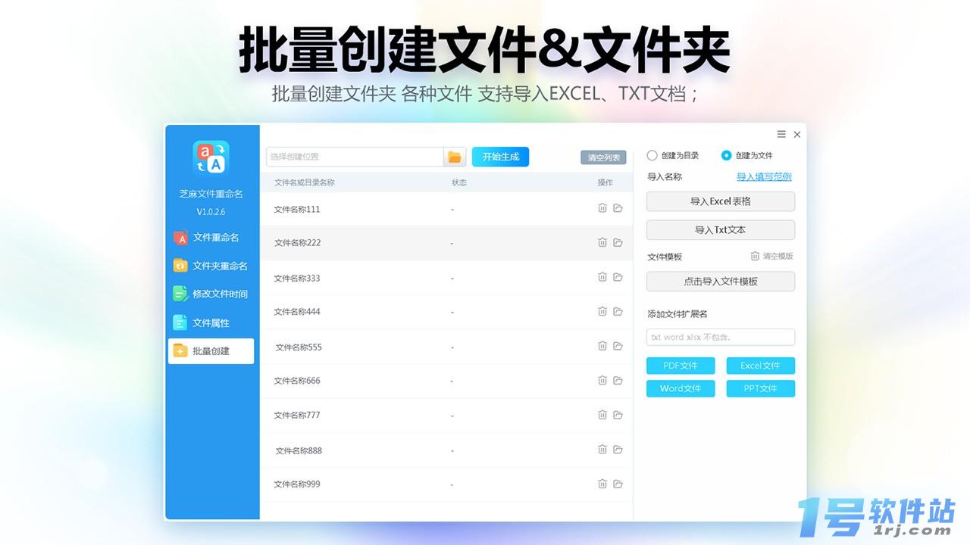Click the 文件名称888 row text
970x545 pixels.
tap(299, 450)
